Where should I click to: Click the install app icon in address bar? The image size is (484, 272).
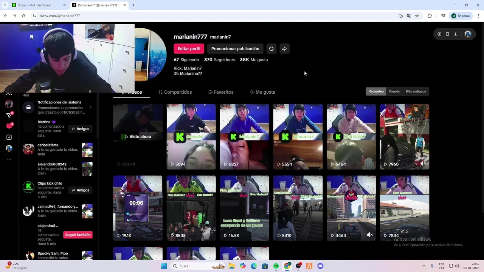tap(400, 16)
